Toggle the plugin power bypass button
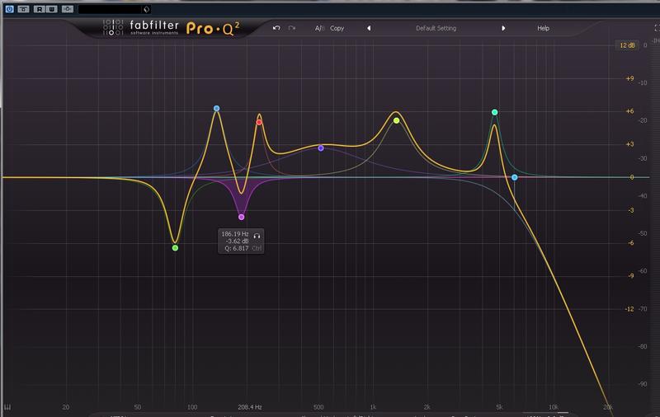This screenshot has width=660, height=417. tap(9, 9)
